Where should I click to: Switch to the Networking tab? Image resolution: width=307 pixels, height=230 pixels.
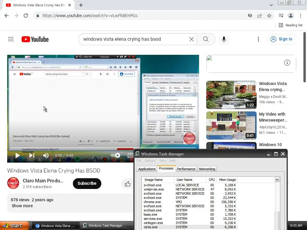(207, 169)
